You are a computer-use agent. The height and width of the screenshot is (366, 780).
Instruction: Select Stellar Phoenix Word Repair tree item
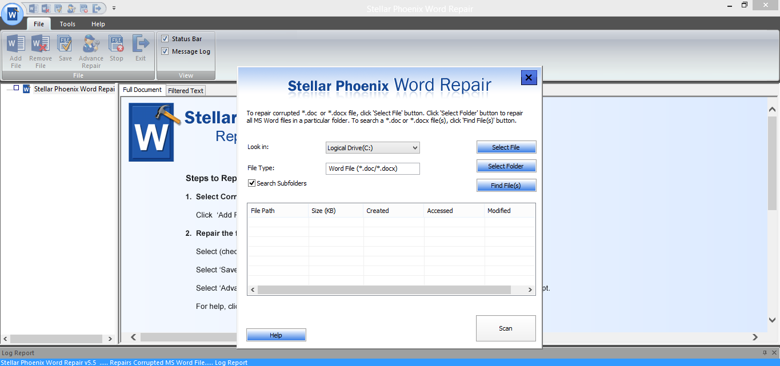click(x=74, y=89)
